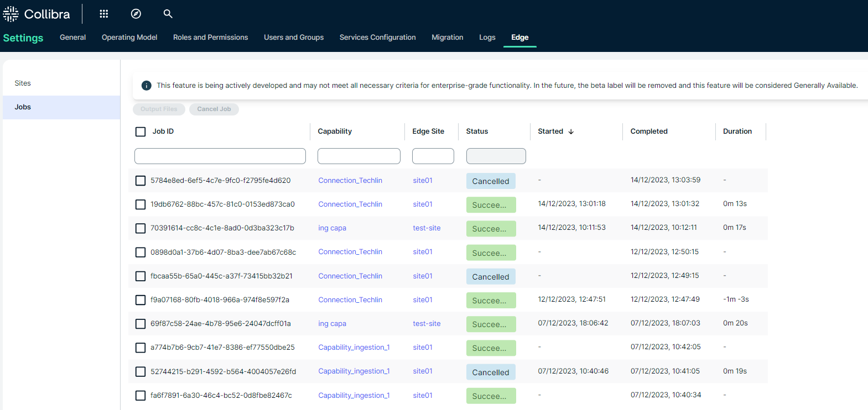Click the search magnifier icon
This screenshot has height=410, width=868.
(x=168, y=14)
